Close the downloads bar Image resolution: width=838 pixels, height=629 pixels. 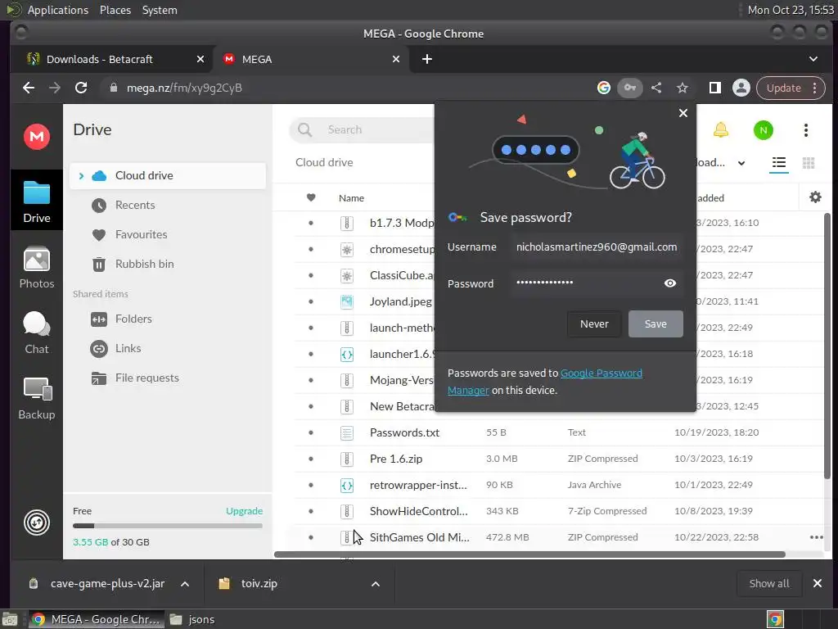pos(818,583)
